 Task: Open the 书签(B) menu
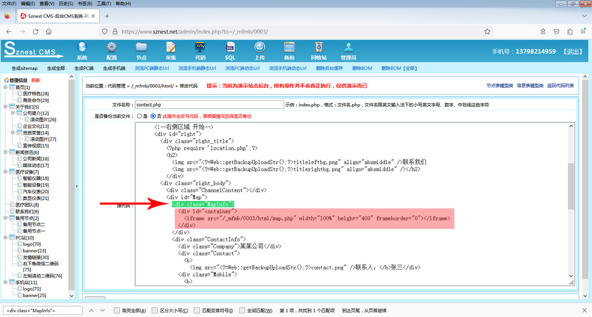85,4
